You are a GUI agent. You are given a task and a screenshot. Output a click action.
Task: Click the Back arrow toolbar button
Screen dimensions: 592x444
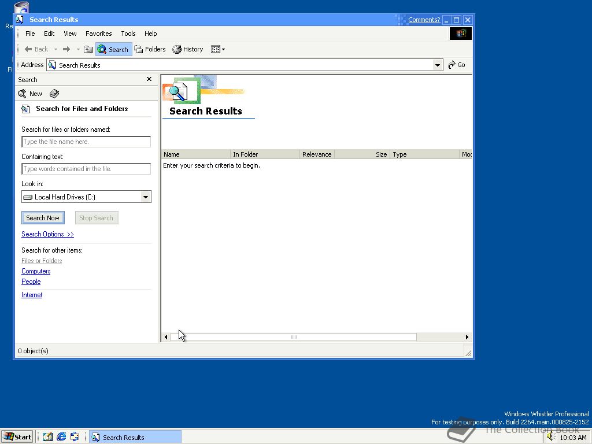pyautogui.click(x=36, y=49)
